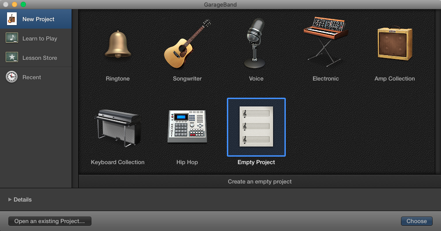Viewport: 441px width, 231px height.
Task: Switch to Learn to Play section
Action: (40, 39)
